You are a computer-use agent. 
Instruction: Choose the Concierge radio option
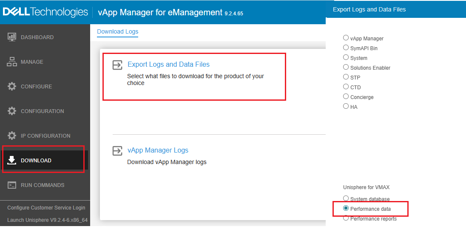[346, 96]
